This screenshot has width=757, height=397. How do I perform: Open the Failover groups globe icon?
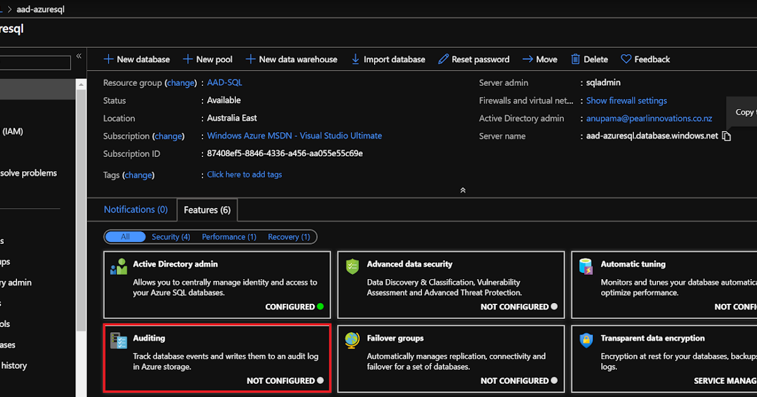(352, 341)
